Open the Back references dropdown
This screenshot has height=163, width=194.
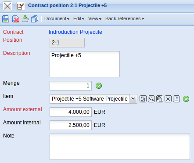[x=125, y=19]
